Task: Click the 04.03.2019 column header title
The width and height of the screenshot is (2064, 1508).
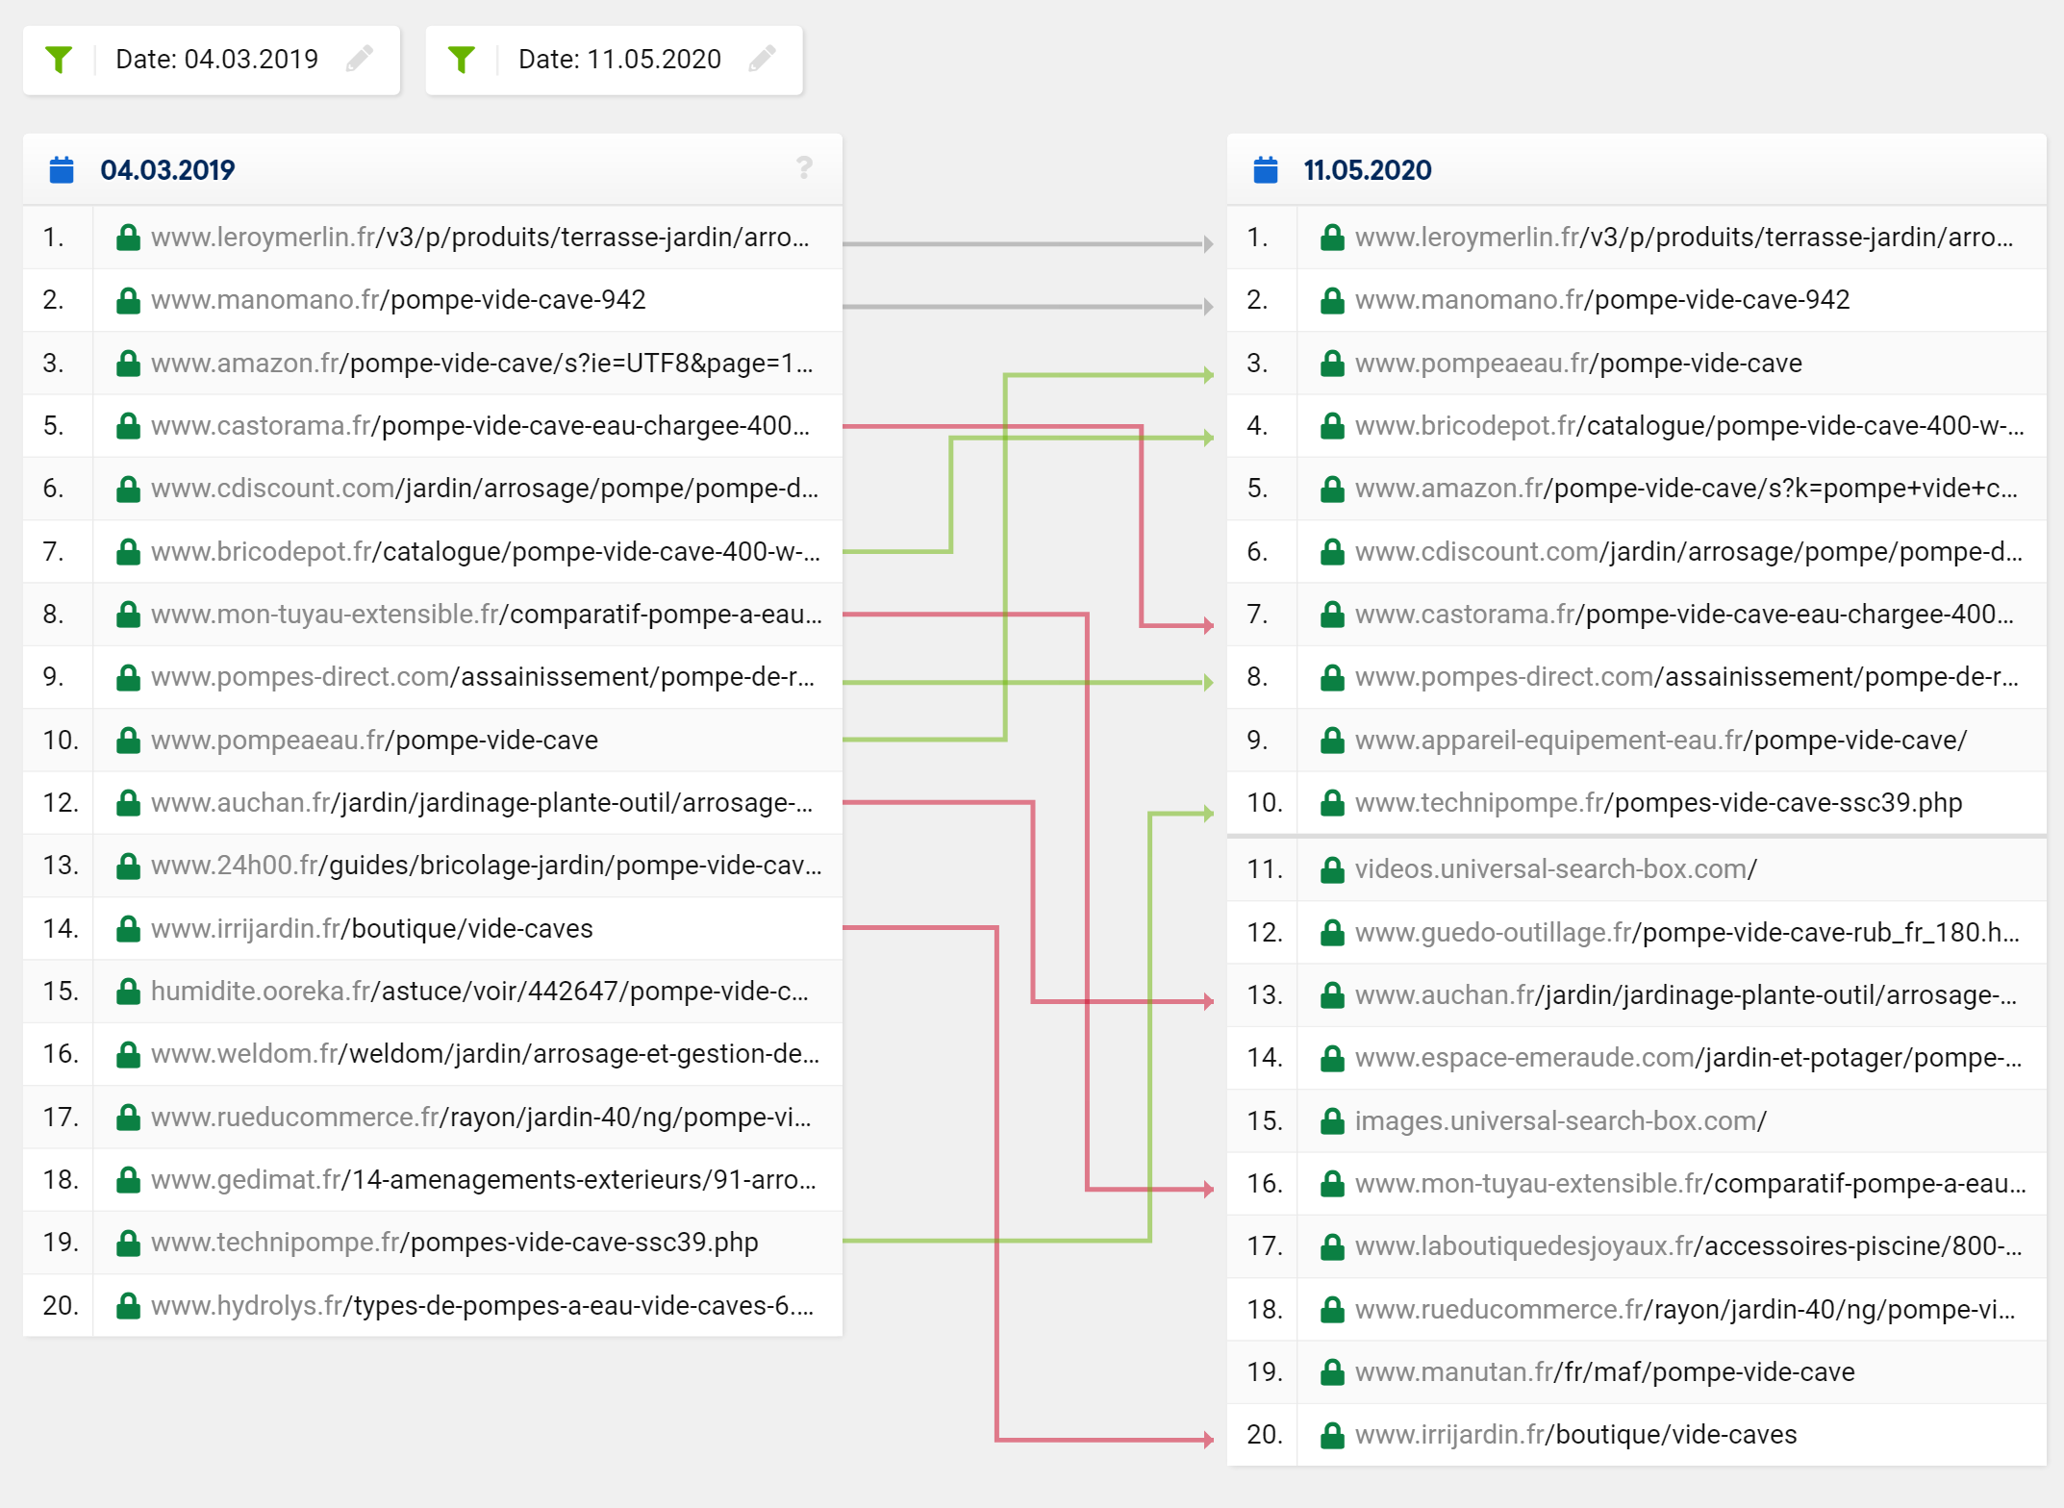Action: [x=167, y=170]
